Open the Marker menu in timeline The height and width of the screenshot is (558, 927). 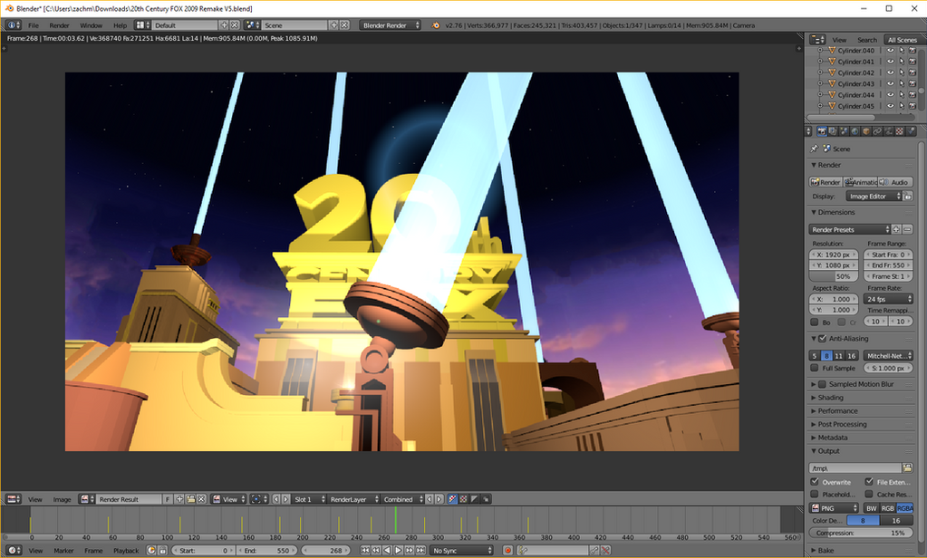click(x=63, y=551)
